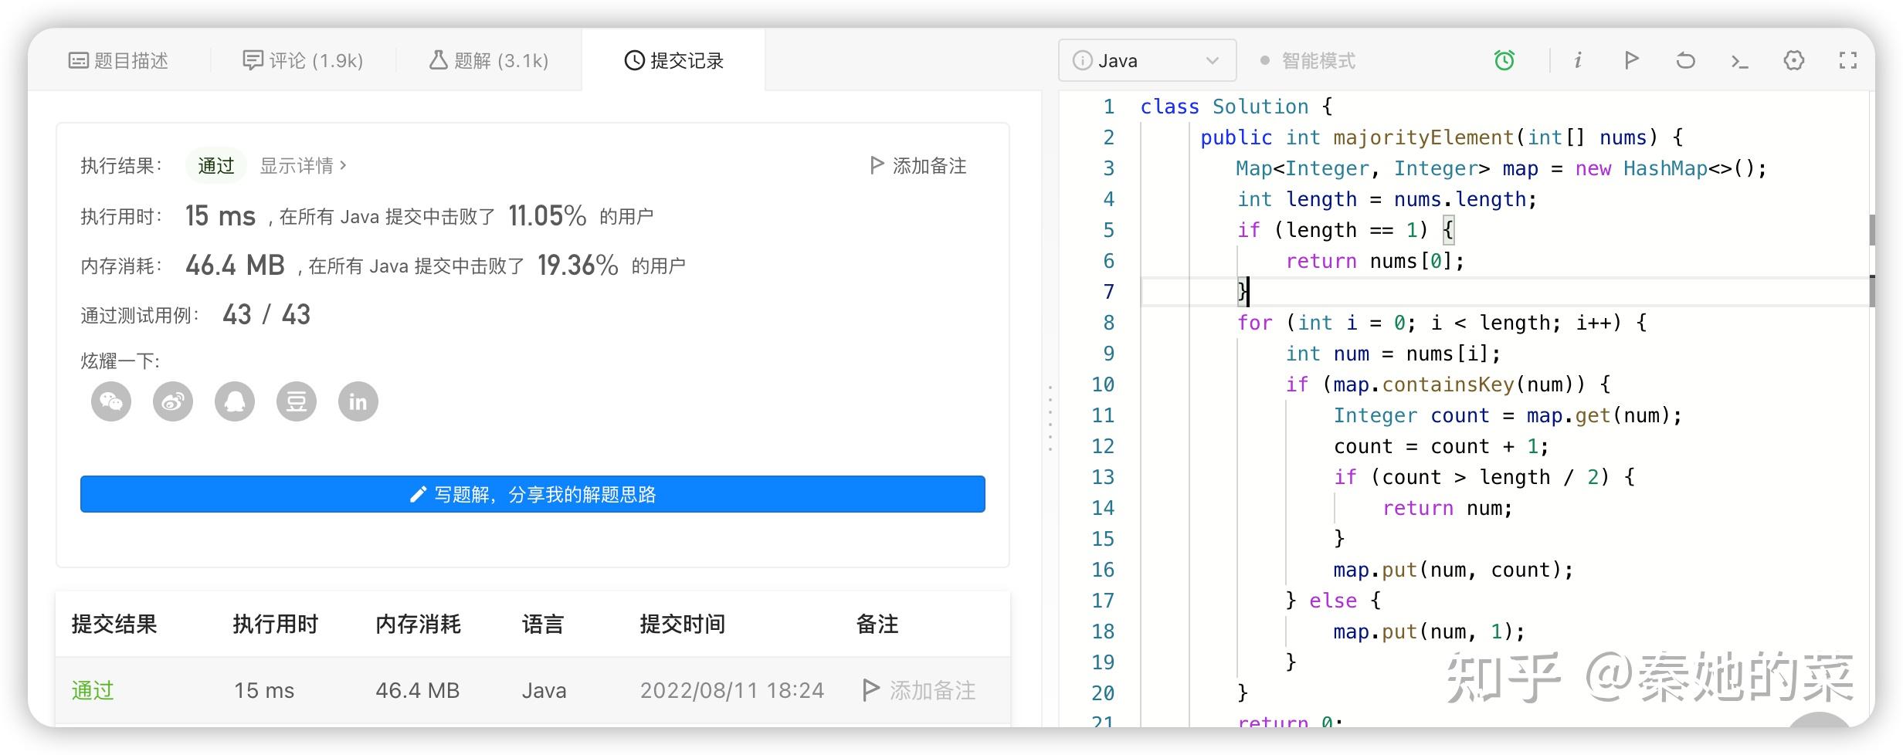Enter fullscreen editor mode
1903x755 pixels.
pos(1847,60)
